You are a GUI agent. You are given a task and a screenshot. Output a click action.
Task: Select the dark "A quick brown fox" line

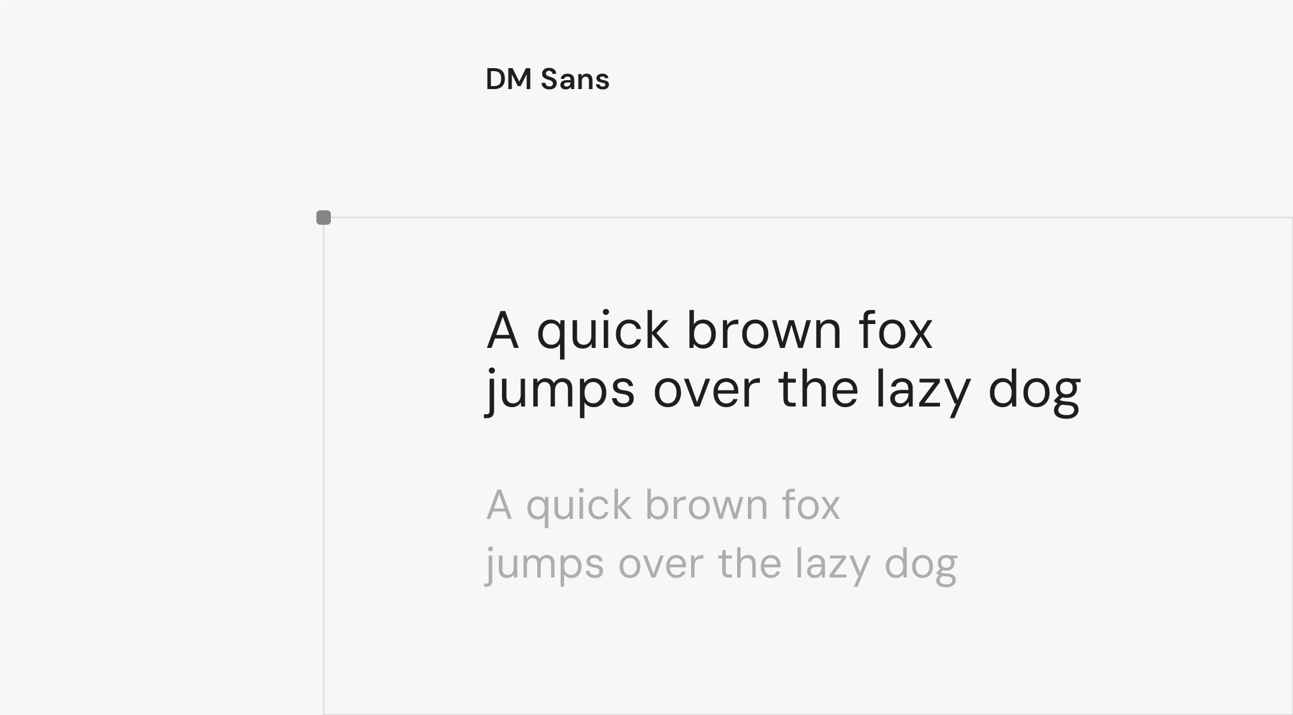(709, 331)
